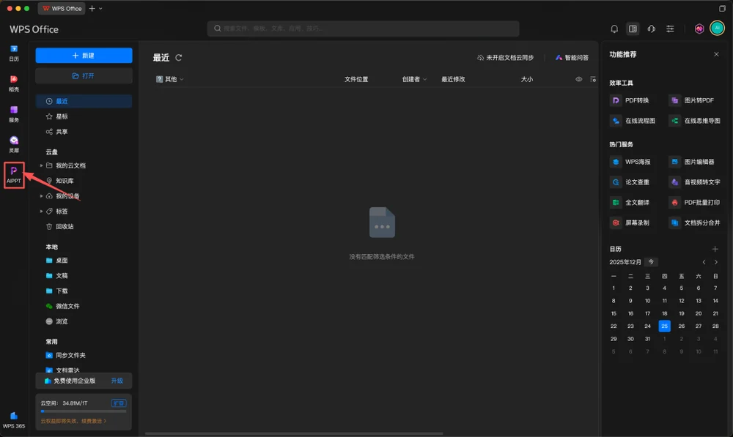
Task: Open the 灵犀 assistant sidebar icon
Action: click(x=14, y=144)
